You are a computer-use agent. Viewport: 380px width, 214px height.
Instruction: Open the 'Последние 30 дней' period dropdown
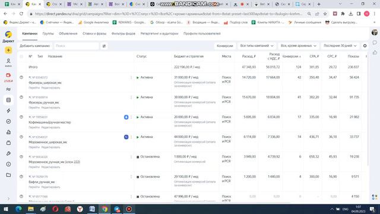(340, 46)
